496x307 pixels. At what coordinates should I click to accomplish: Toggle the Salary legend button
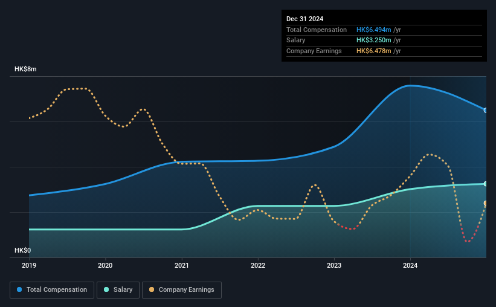click(x=118, y=290)
